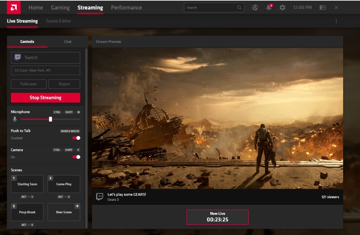360x235 pixels.
Task: Click the Microphone CTRL SHIFT M hotkey
Action: click(66, 112)
